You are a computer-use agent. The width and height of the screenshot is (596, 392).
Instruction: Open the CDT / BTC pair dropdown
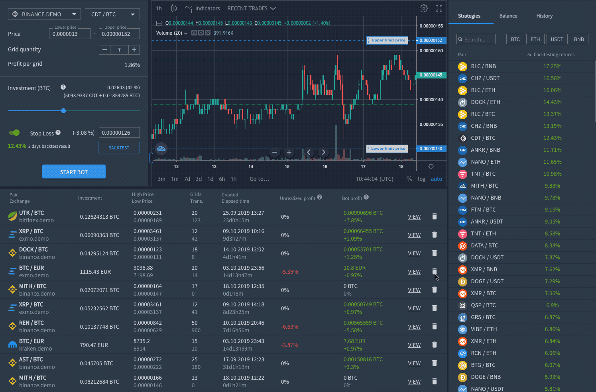[112, 14]
